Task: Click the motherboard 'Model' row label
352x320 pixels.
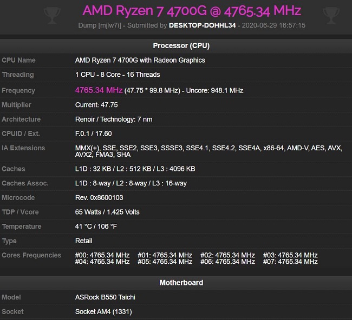Action: 11,297
